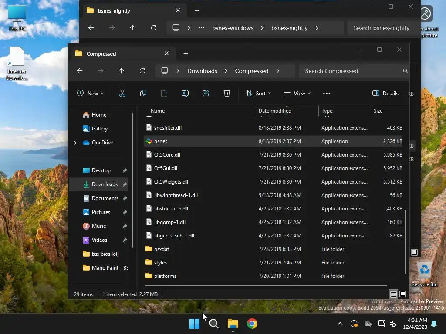Close the bsnes-nightly tab
This screenshot has width=446, height=334.
point(178,10)
